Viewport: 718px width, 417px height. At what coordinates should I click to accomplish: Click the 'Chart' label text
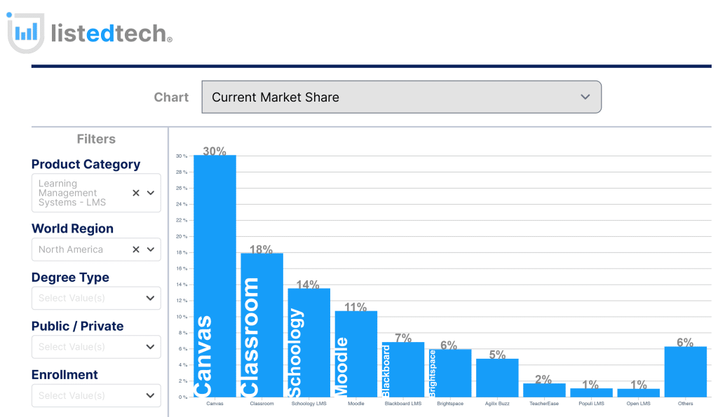[171, 97]
